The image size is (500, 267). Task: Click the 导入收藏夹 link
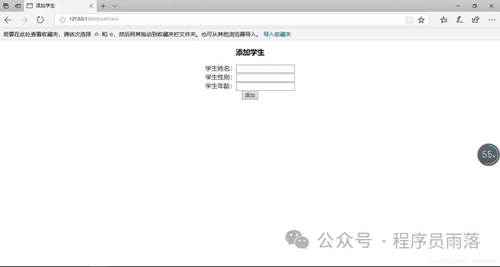(x=277, y=34)
